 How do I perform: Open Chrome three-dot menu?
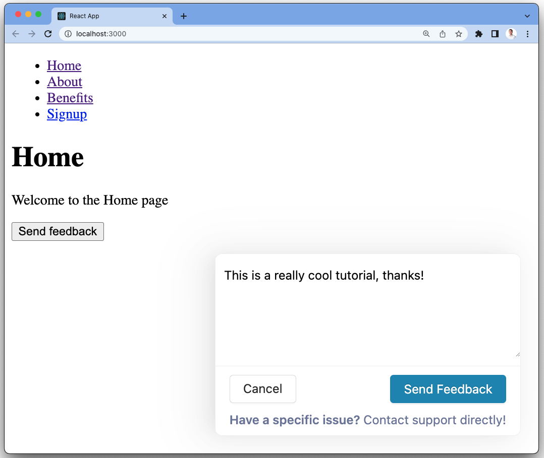528,34
